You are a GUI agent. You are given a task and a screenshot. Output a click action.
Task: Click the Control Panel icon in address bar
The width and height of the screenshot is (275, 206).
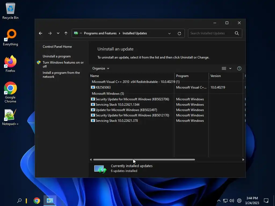click(x=76, y=33)
